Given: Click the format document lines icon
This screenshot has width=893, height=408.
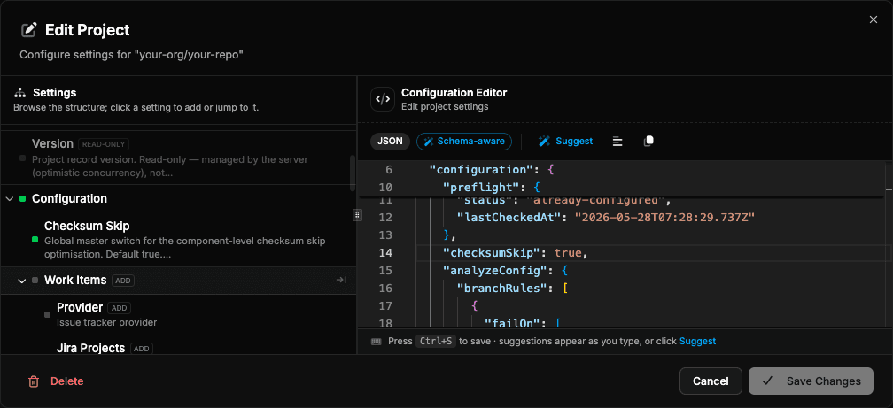Looking at the screenshot, I should pos(617,141).
